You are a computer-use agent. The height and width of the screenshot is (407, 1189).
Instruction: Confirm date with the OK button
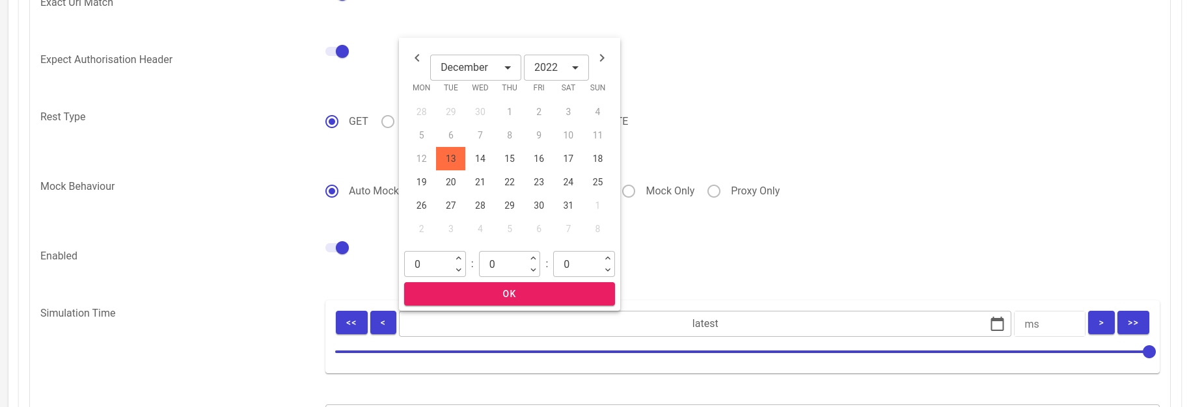click(510, 294)
